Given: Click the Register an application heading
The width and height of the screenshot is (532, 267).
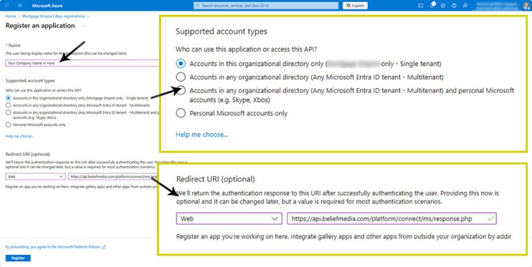Looking at the screenshot, I should [x=40, y=26].
